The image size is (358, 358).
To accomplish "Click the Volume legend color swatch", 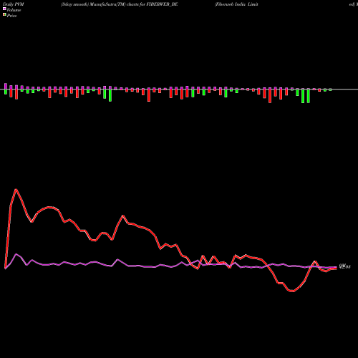I will 4,9.
